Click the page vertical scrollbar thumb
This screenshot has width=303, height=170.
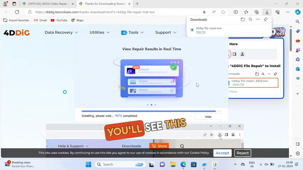[291, 40]
